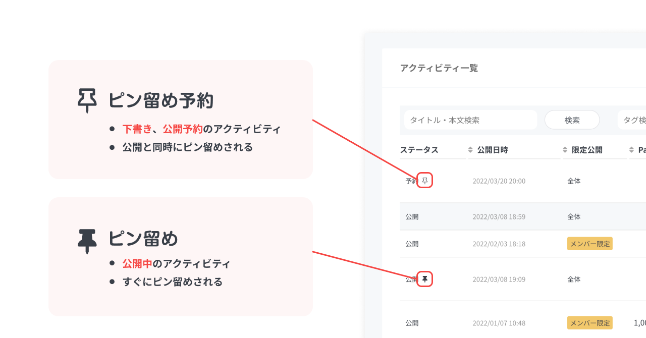Click the sort arrows beside 限定公開
The width and height of the screenshot is (646, 338).
point(565,150)
